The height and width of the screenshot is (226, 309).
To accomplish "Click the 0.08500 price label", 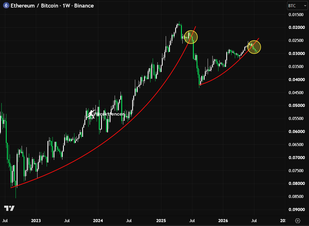I will pyautogui.click(x=296, y=197).
